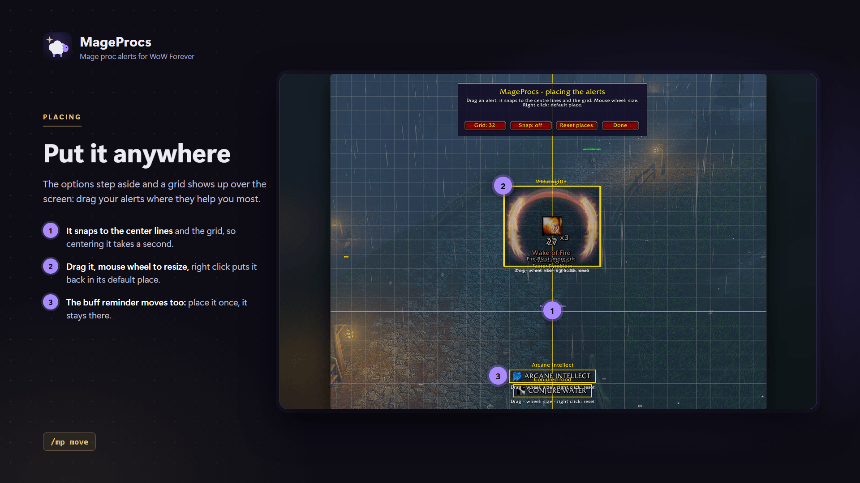Click the blue Arcane Intellect buff icon
The width and height of the screenshot is (860, 483).
click(x=517, y=376)
